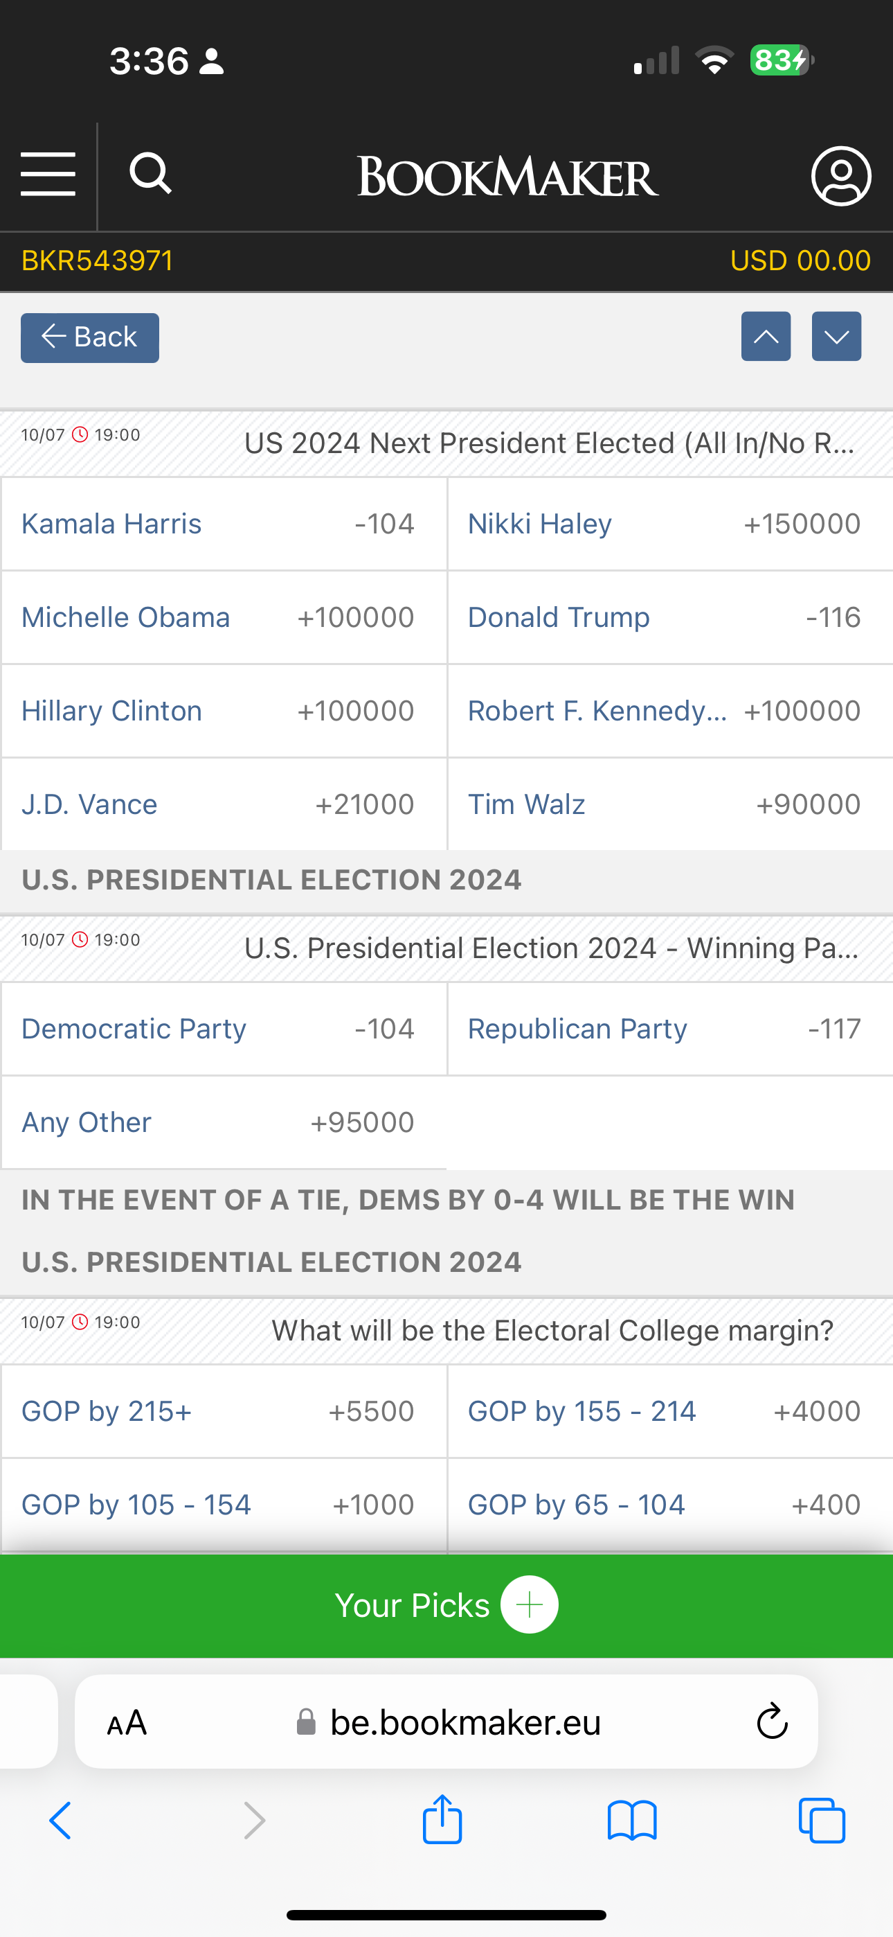Tap the be.bookmaker.eu address bar
893x1937 pixels.
pyautogui.click(x=447, y=1721)
